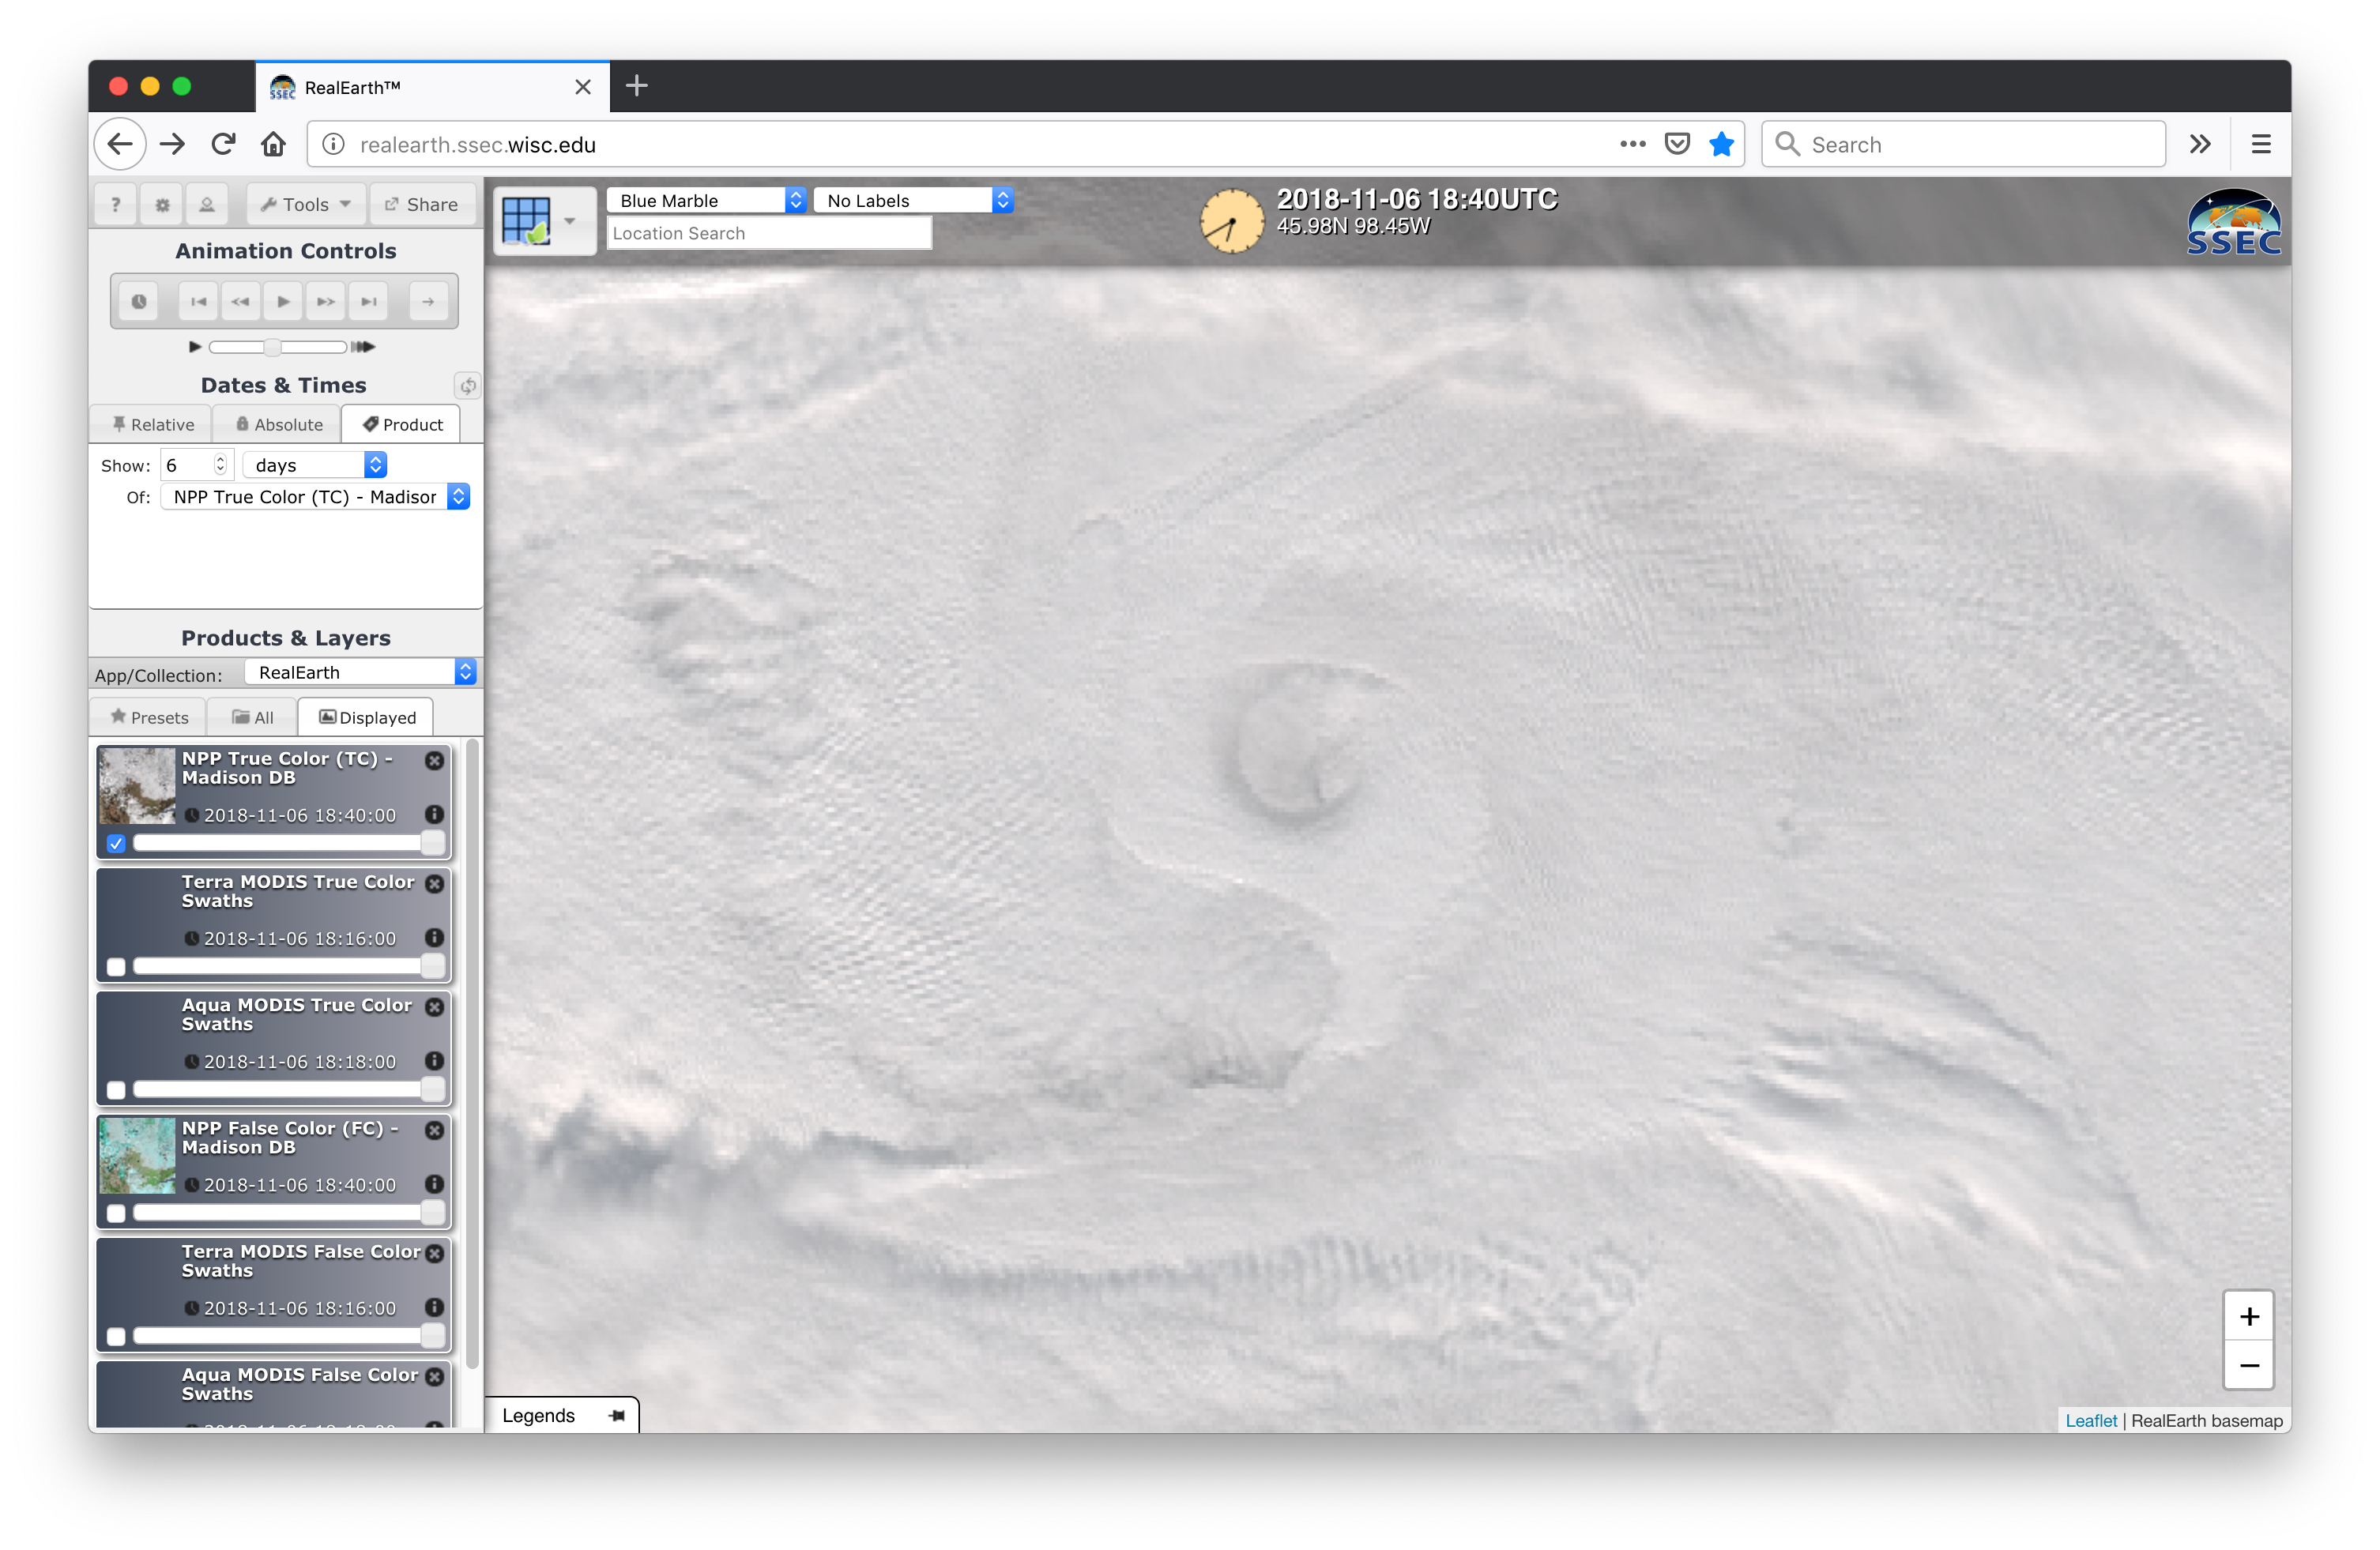
Task: Select the Product tab
Action: coord(402,424)
